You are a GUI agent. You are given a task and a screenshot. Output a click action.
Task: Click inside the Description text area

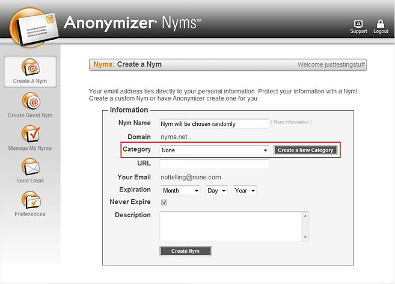tap(230, 226)
